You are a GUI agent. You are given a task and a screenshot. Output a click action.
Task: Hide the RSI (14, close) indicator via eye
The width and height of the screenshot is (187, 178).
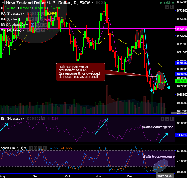point(29,119)
